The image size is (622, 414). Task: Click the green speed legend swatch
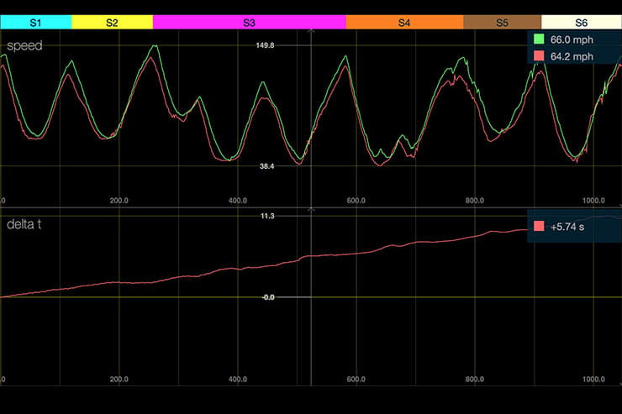[x=540, y=39]
